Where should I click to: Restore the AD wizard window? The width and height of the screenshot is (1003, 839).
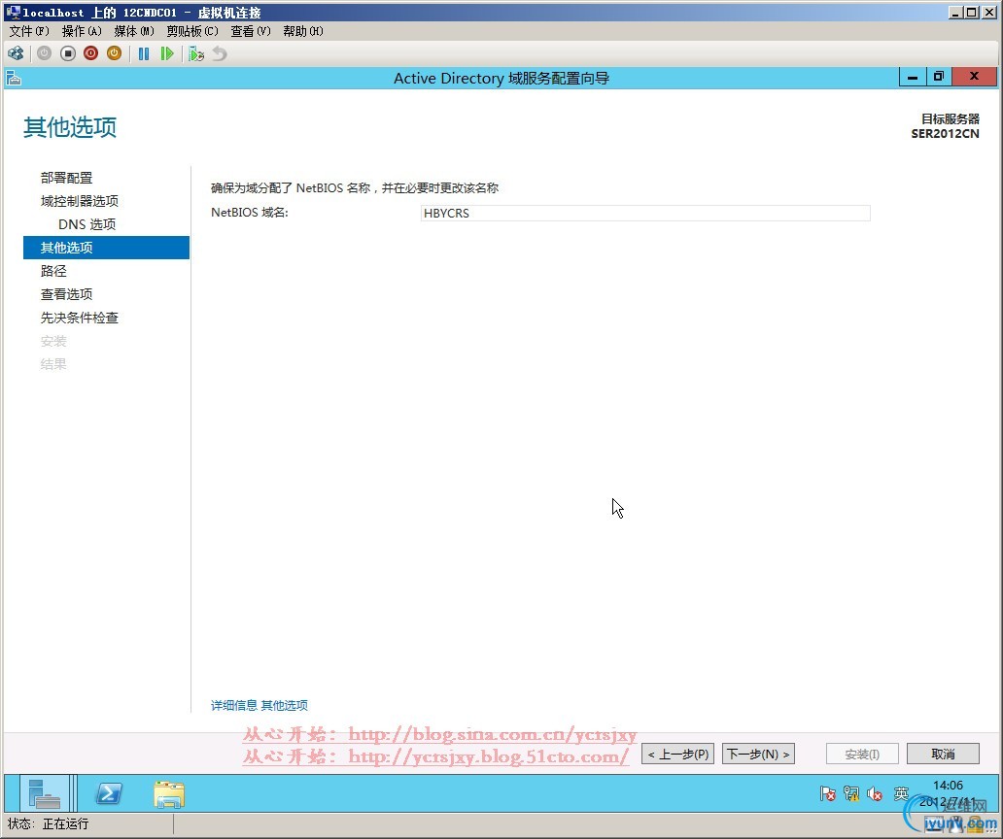[x=939, y=78]
